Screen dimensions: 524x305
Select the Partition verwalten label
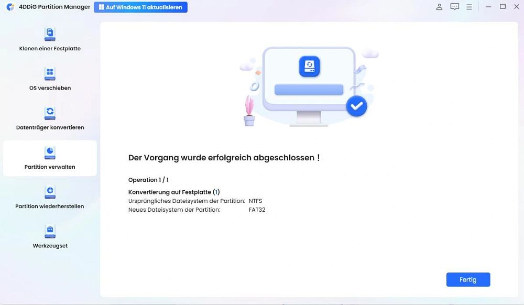(50, 167)
